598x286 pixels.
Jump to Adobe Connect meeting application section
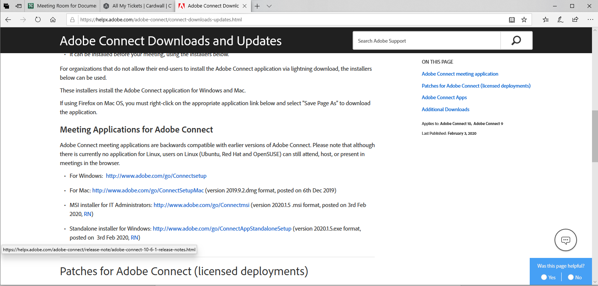coord(460,74)
